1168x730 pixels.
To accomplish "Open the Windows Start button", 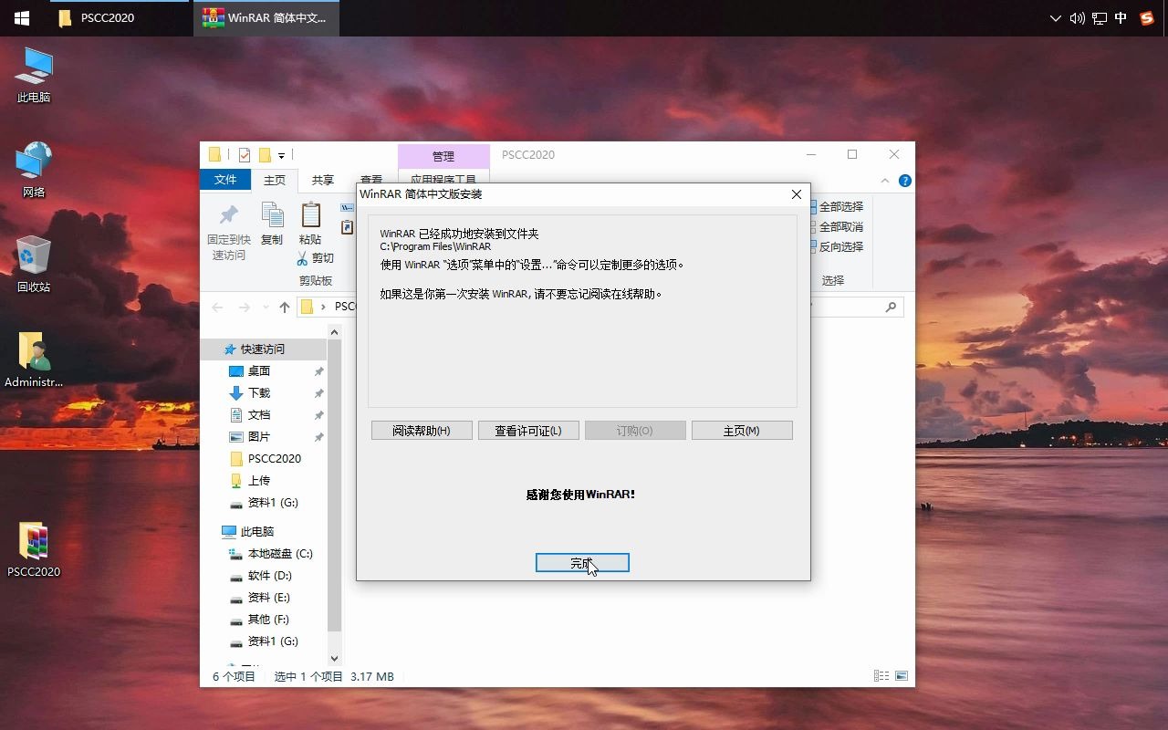I will tap(22, 18).
